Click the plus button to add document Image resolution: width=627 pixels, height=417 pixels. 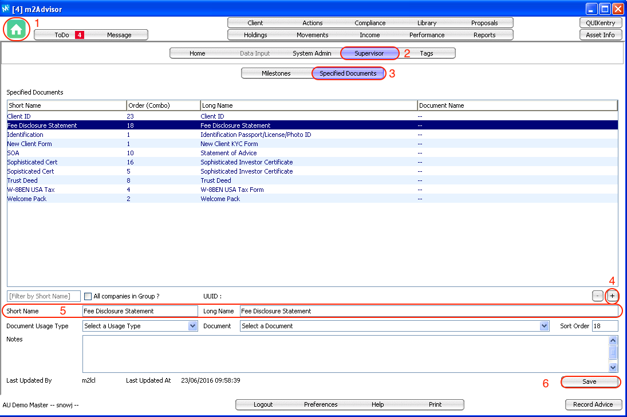click(x=612, y=296)
